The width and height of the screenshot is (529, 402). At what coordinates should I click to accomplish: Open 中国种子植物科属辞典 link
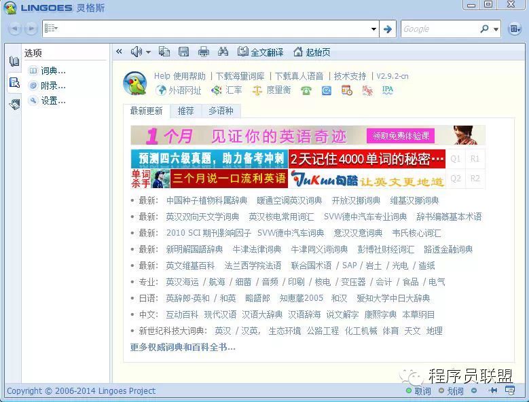point(207,201)
